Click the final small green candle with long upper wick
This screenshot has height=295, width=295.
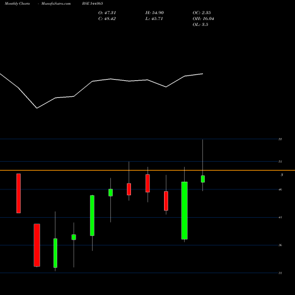click(203, 179)
